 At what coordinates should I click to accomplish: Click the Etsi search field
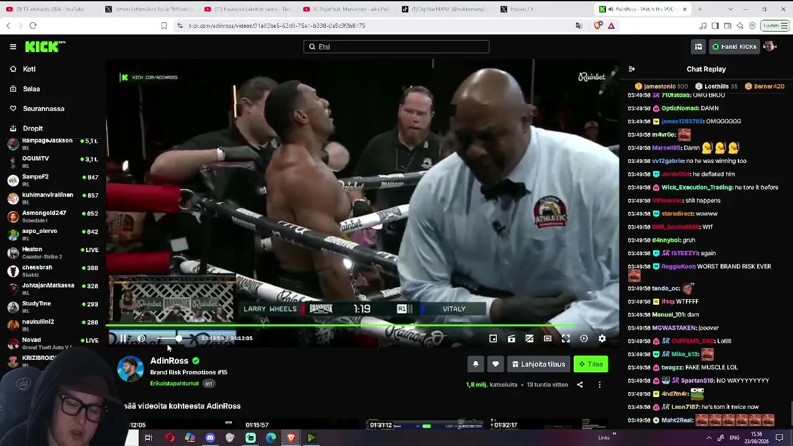click(396, 46)
